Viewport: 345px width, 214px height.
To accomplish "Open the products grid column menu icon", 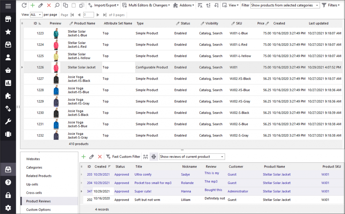I will pyautogui.click(x=22, y=23).
